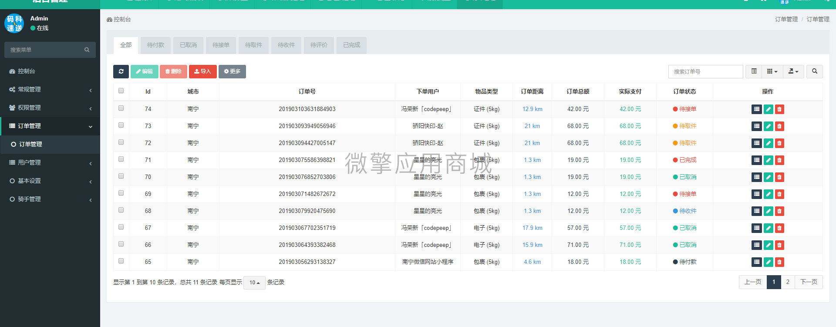Click the 控制台 dashboard breadcrumb icon
Viewport: 836px width, 327px height.
109,20
